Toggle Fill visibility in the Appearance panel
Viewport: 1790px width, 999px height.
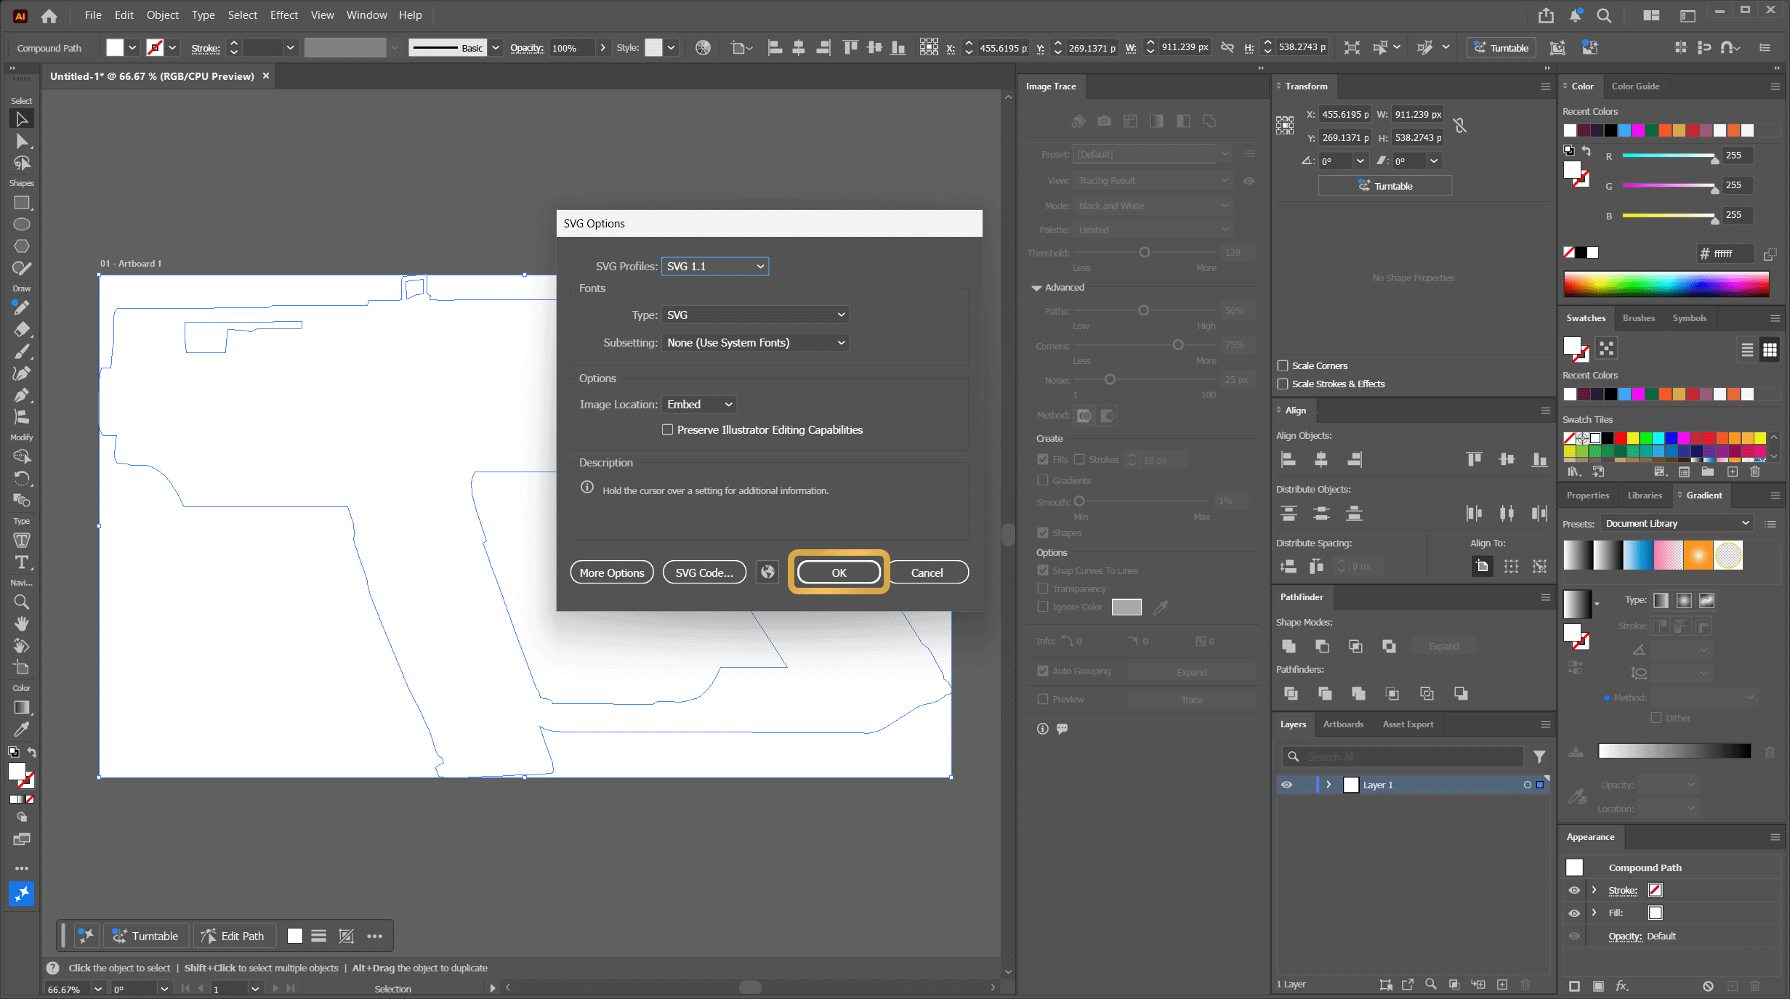pyautogui.click(x=1574, y=913)
